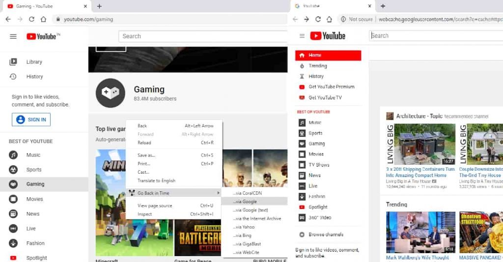Open home page button in left browser
The image size is (503, 262).
pos(43,19)
